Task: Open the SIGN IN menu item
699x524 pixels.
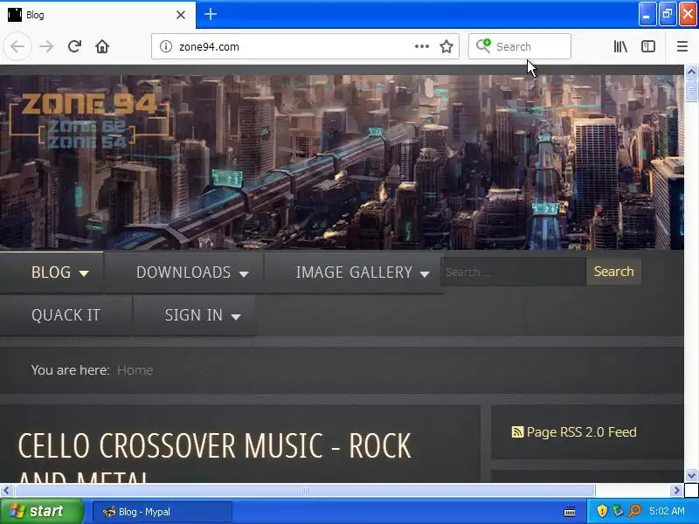Action: 193,315
